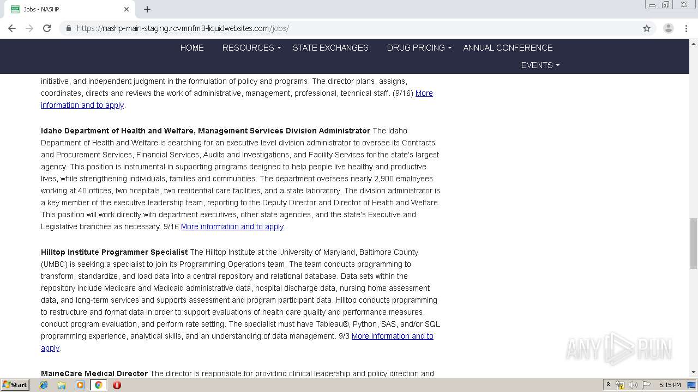Open a new tab with the plus button

[147, 9]
